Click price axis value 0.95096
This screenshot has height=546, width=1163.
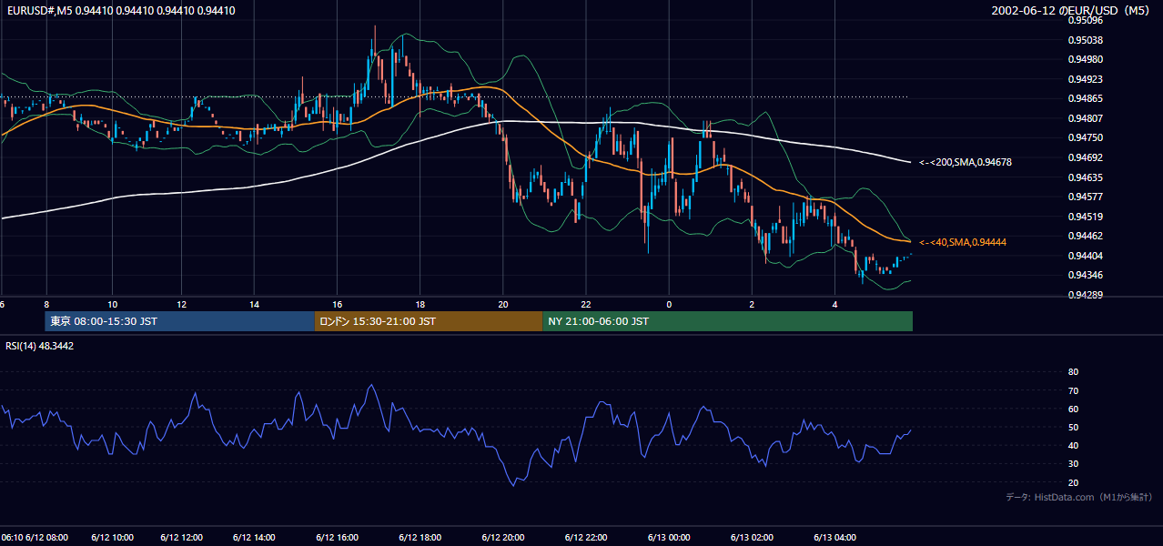pos(1085,20)
